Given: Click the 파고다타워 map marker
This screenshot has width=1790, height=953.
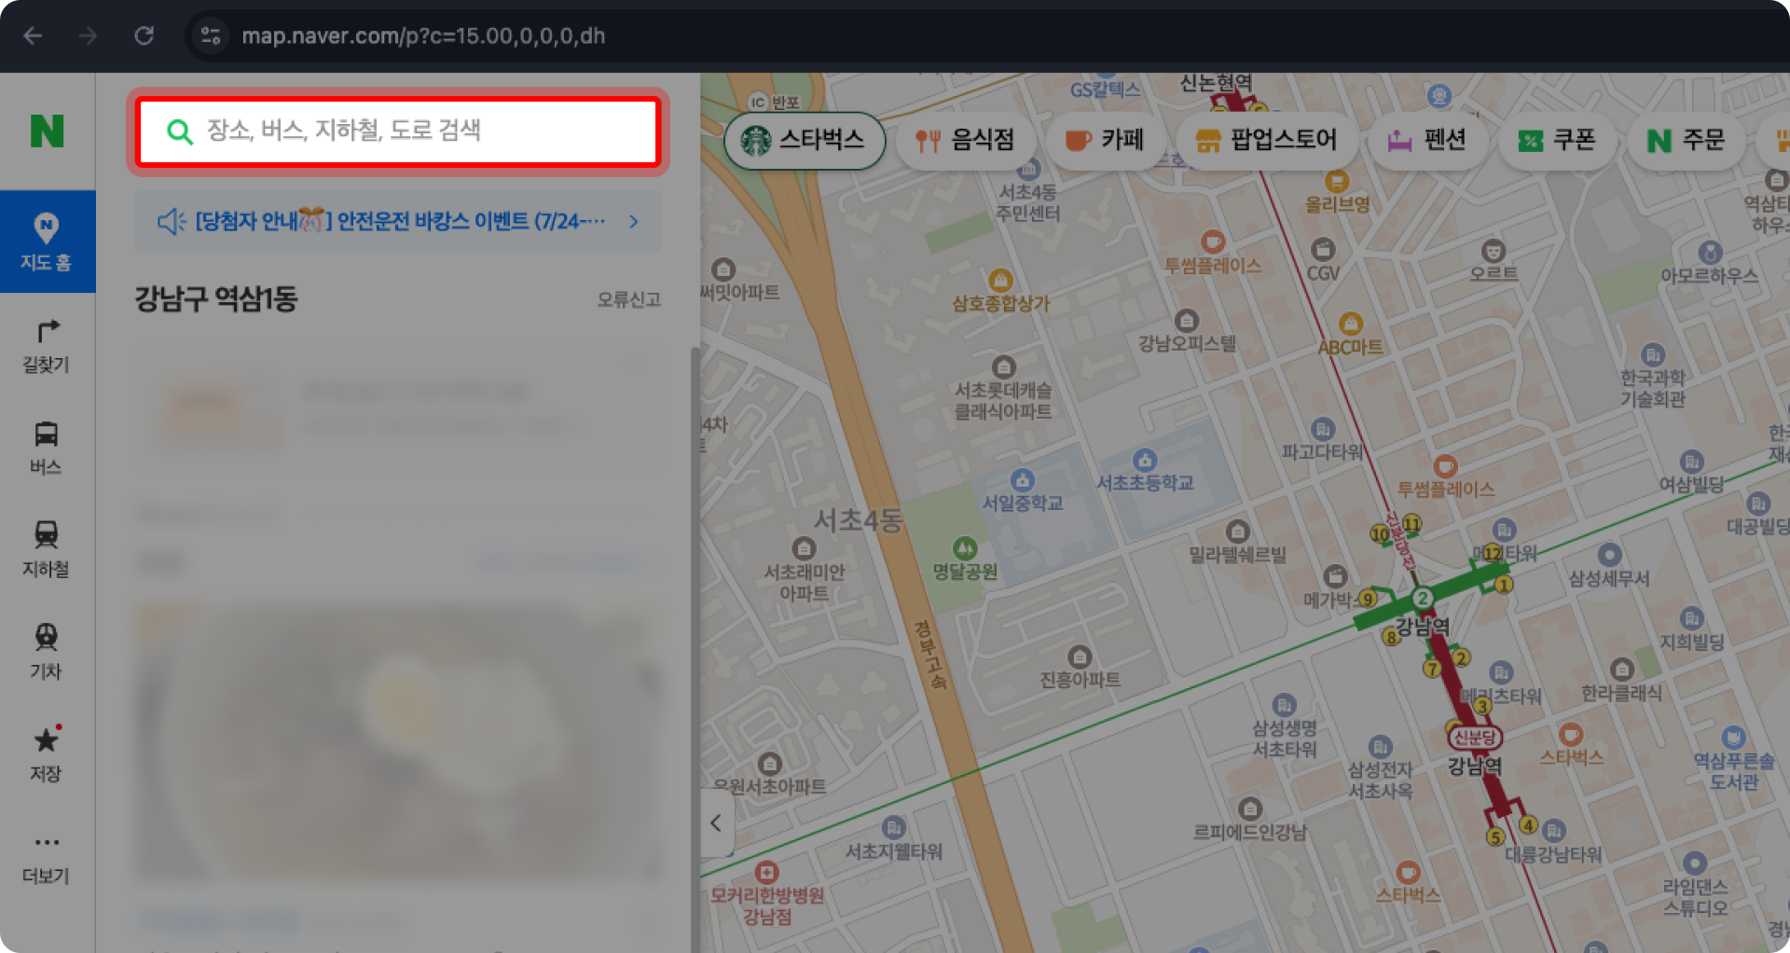Looking at the screenshot, I should click(1323, 430).
